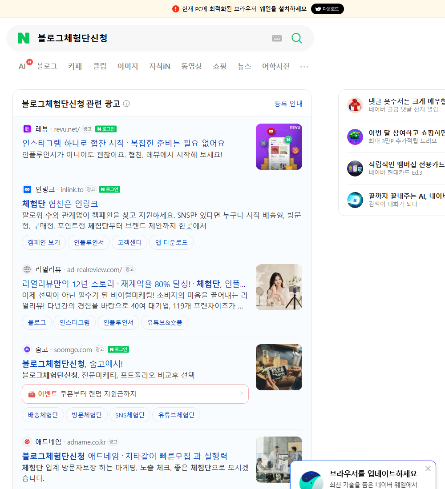
Task: Click the 배송체험단 chip
Action: tap(43, 415)
